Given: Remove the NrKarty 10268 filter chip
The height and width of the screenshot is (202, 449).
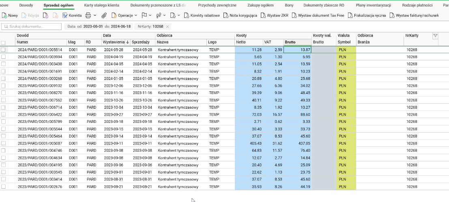Looking at the screenshot, I should [x=168, y=26].
